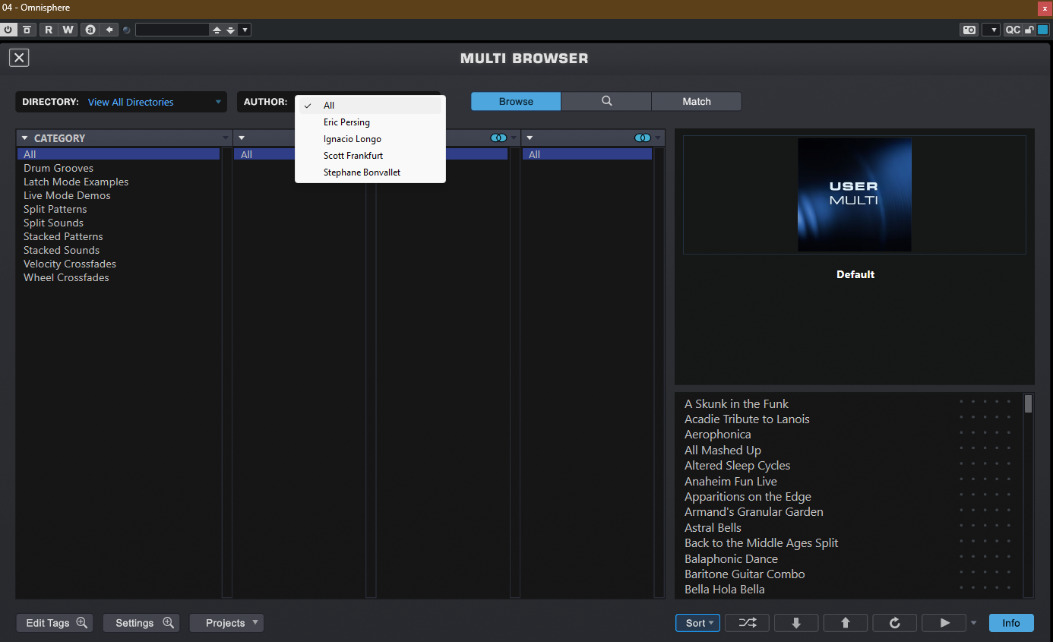The height and width of the screenshot is (642, 1053).
Task: Toggle the plugin bypass button
Action: click(27, 30)
